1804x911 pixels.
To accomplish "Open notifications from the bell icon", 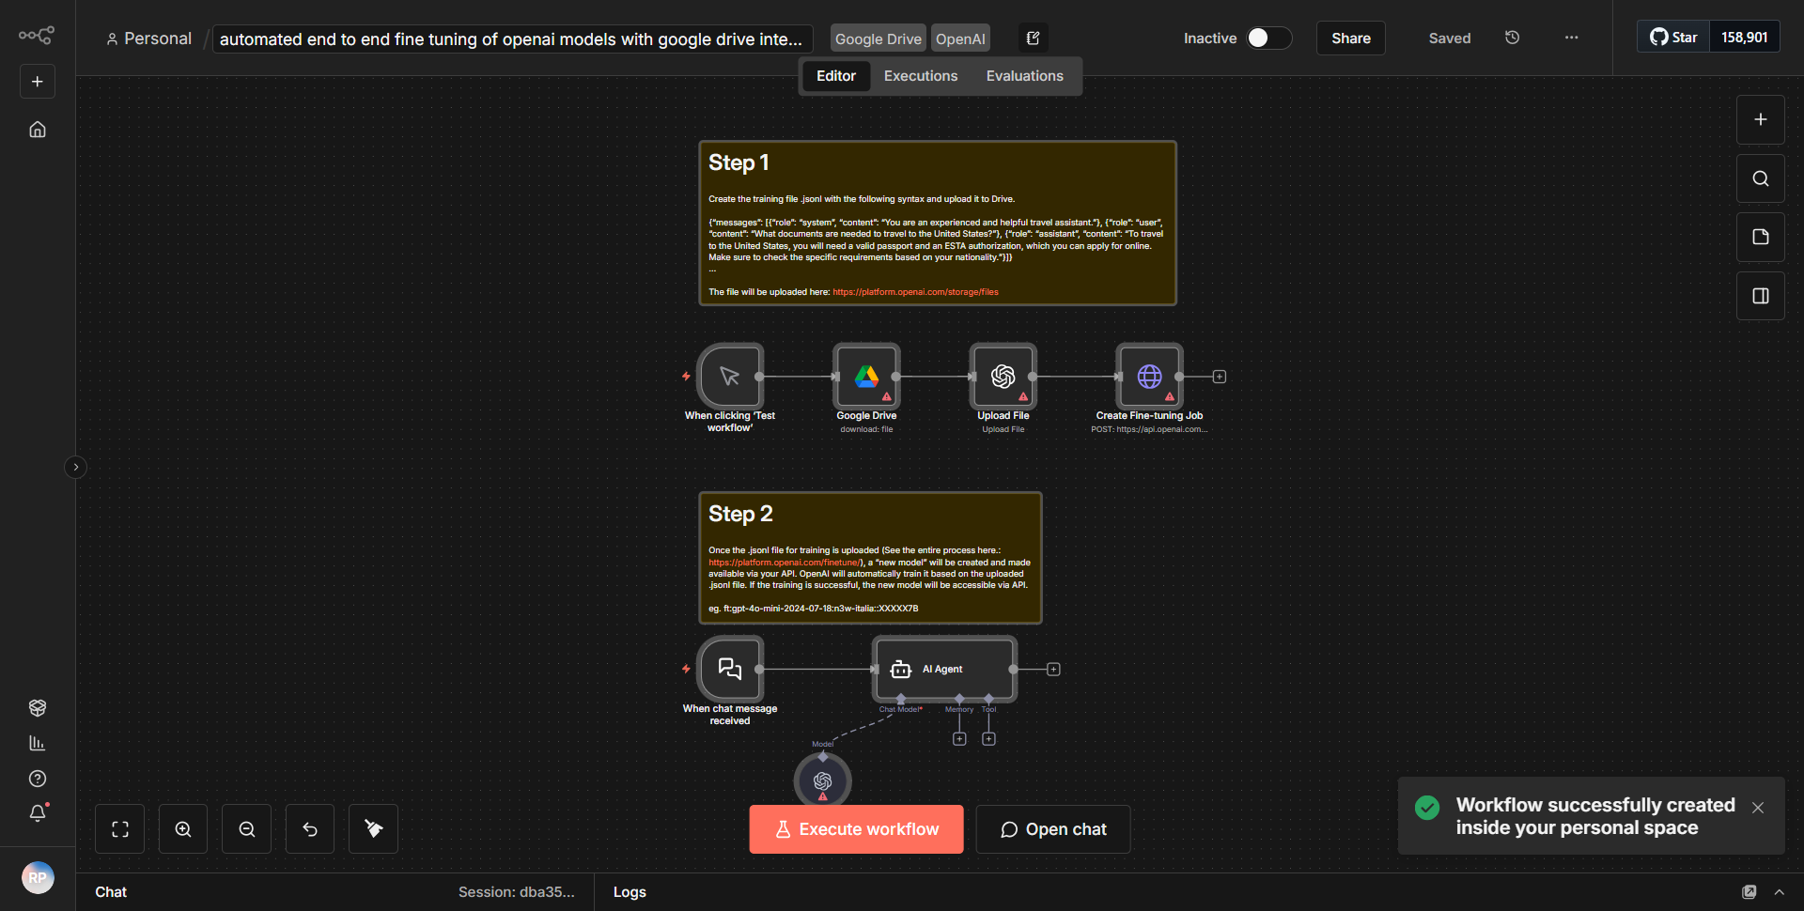I will (38, 813).
